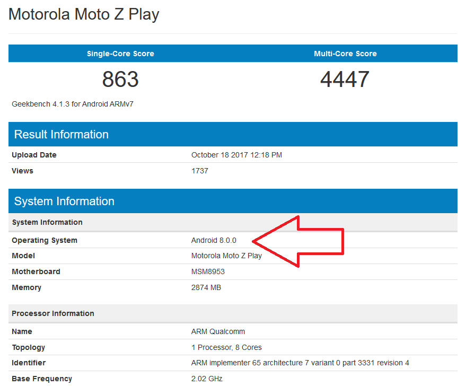Viewport: 466px width, 386px height.
Task: Click the identifier value starting "ARM implementer 65"
Action: 300,363
